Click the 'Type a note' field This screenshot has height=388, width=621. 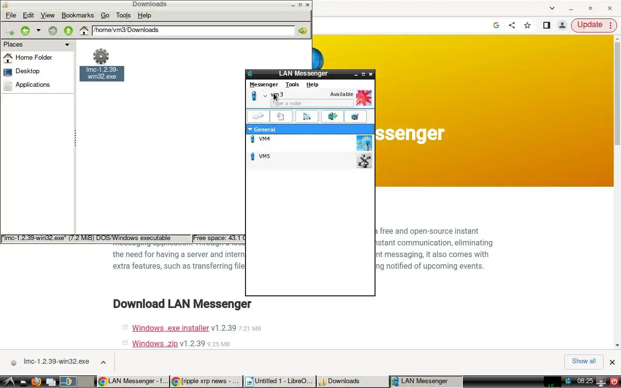(x=312, y=103)
